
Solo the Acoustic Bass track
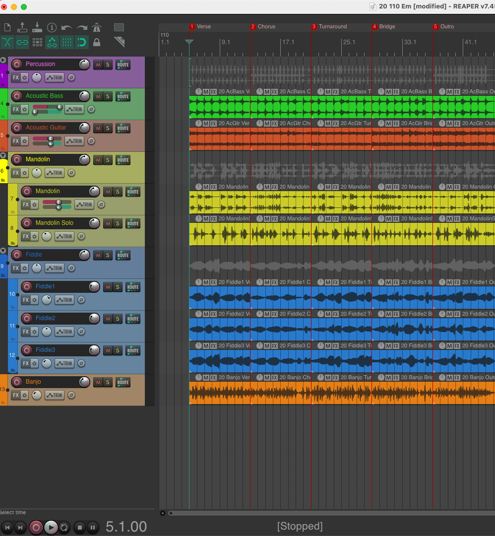pyautogui.click(x=108, y=96)
